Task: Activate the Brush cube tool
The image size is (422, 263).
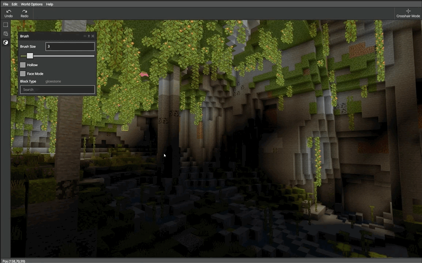Action: 5,42
